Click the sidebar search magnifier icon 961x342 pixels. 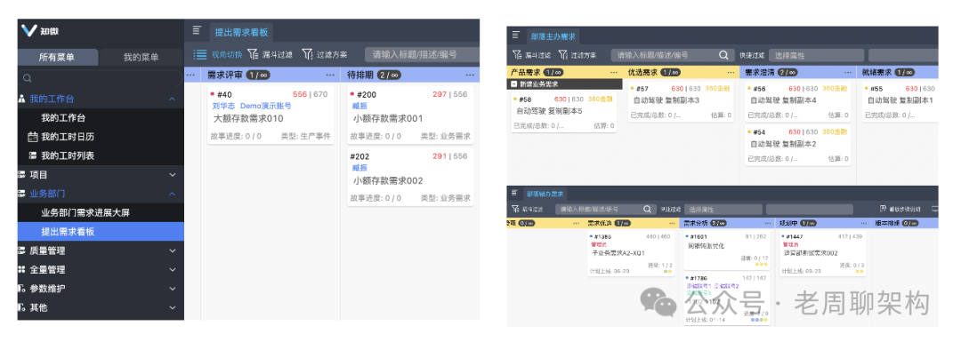click(27, 78)
